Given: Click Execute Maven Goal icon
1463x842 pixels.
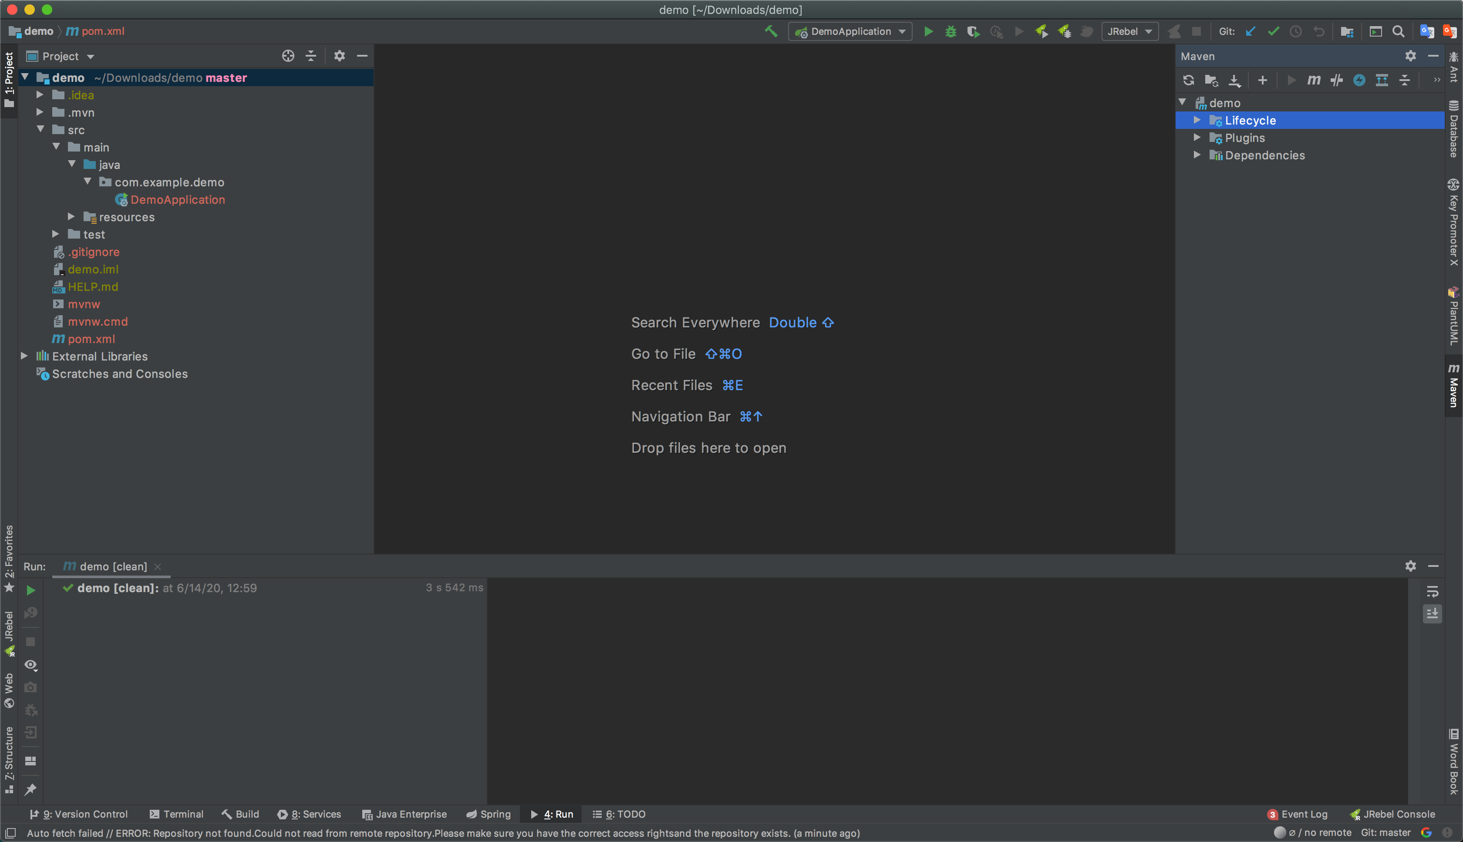Looking at the screenshot, I should tap(1314, 80).
